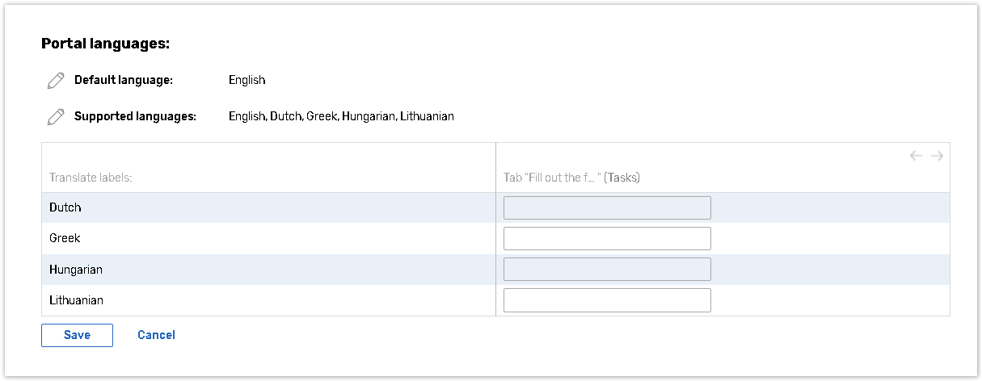This screenshot has height=381, width=982.
Task: Go to next label with right arrow
Action: 937,156
